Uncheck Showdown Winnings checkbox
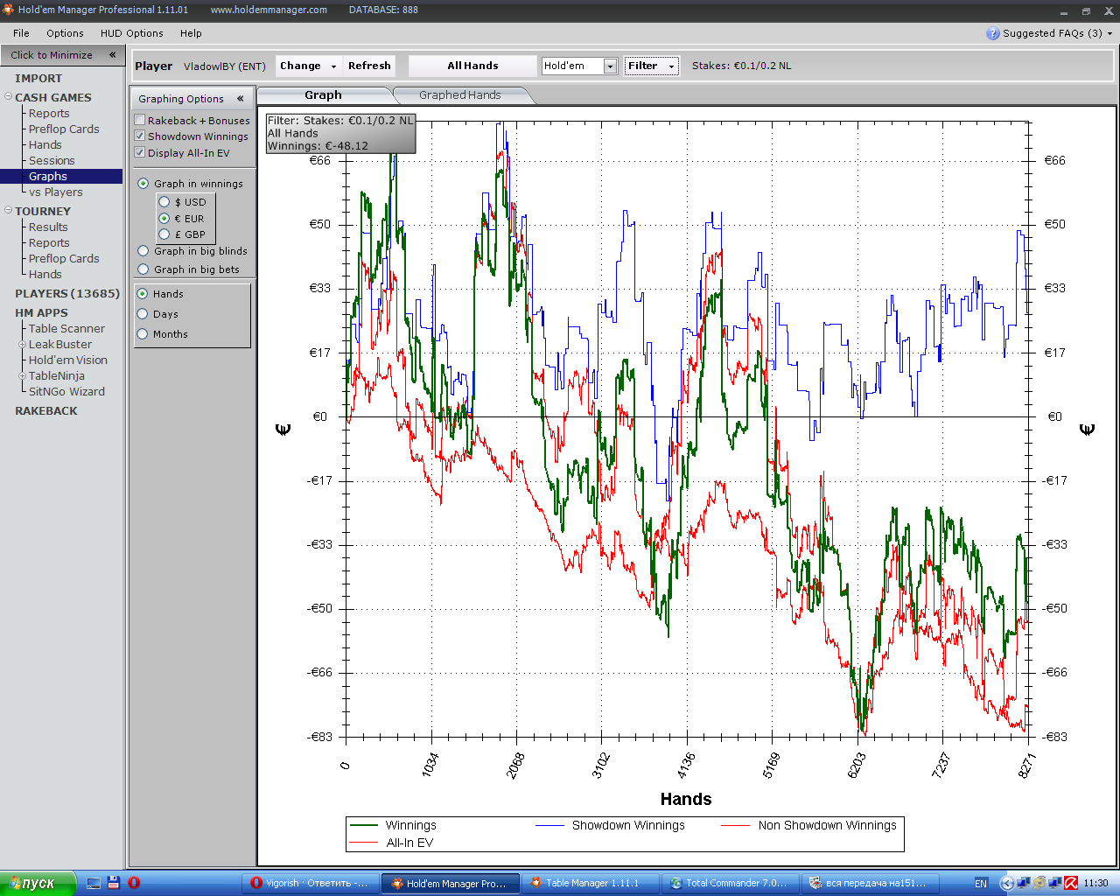This screenshot has height=896, width=1120. tap(140, 136)
